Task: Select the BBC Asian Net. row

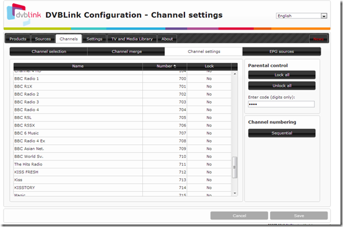Action: coord(123,149)
